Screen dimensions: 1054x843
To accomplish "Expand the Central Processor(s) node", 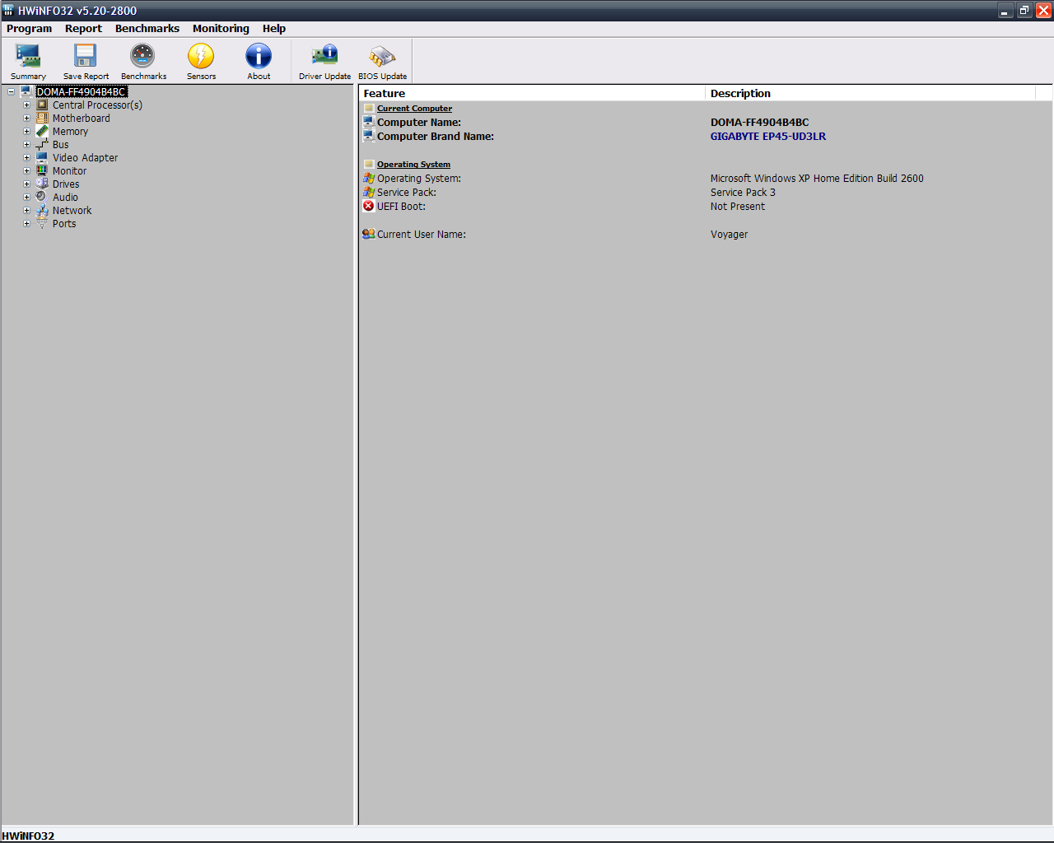I will [26, 105].
